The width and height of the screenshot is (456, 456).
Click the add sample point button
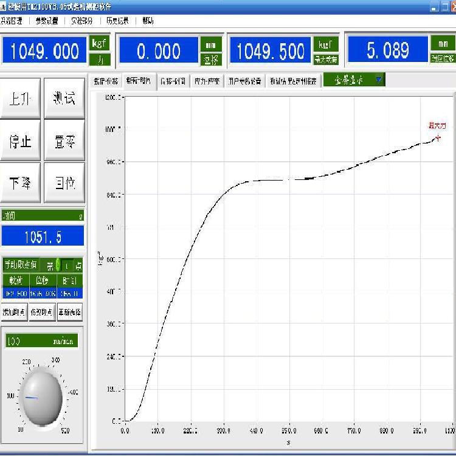(x=14, y=313)
